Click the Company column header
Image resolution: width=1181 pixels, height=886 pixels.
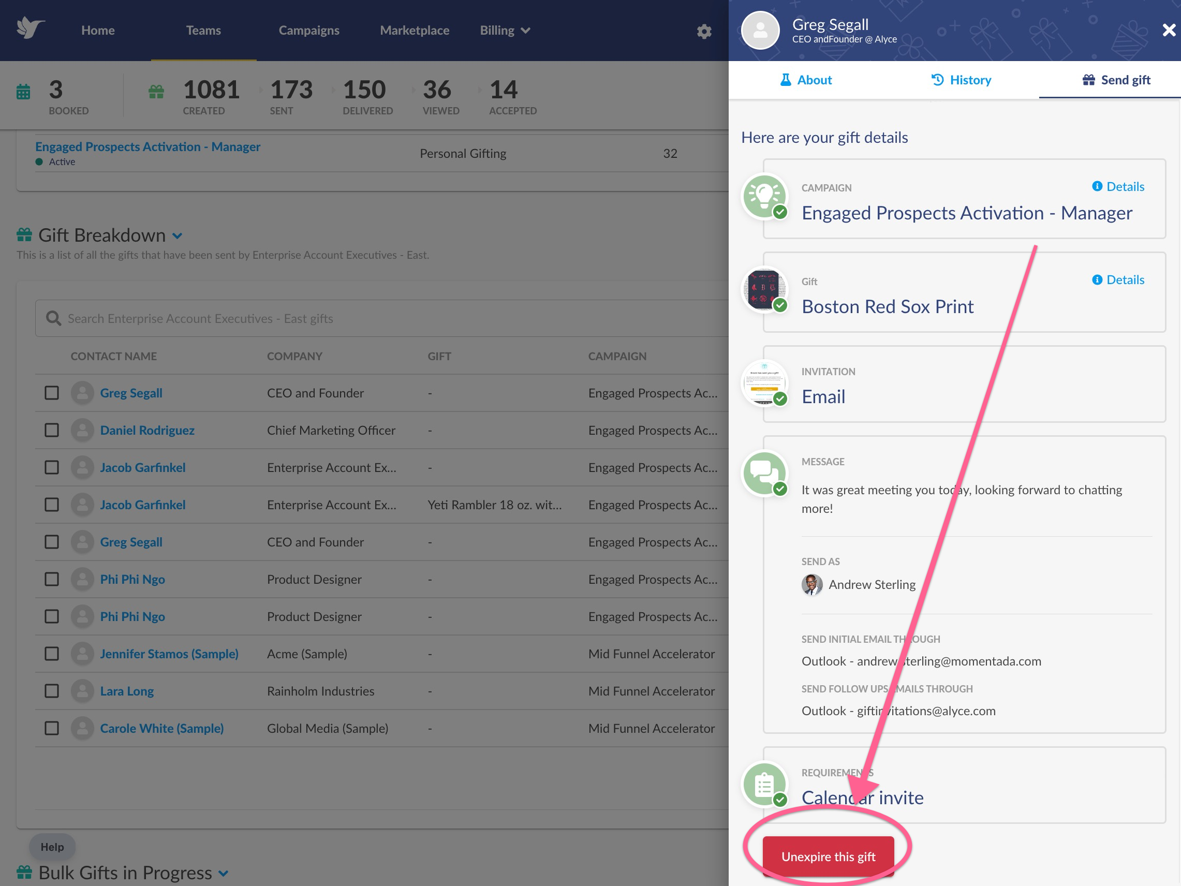tap(294, 356)
